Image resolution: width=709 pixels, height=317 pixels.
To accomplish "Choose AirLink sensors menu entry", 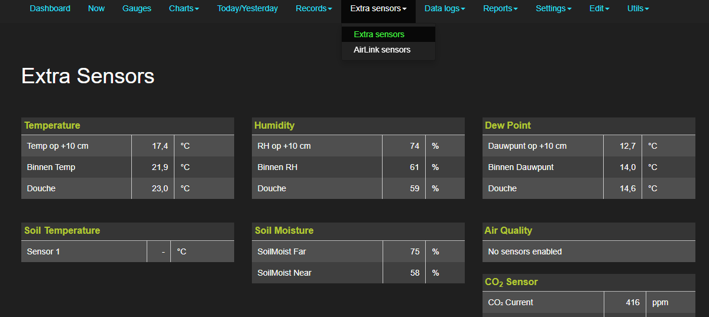I will pos(382,50).
